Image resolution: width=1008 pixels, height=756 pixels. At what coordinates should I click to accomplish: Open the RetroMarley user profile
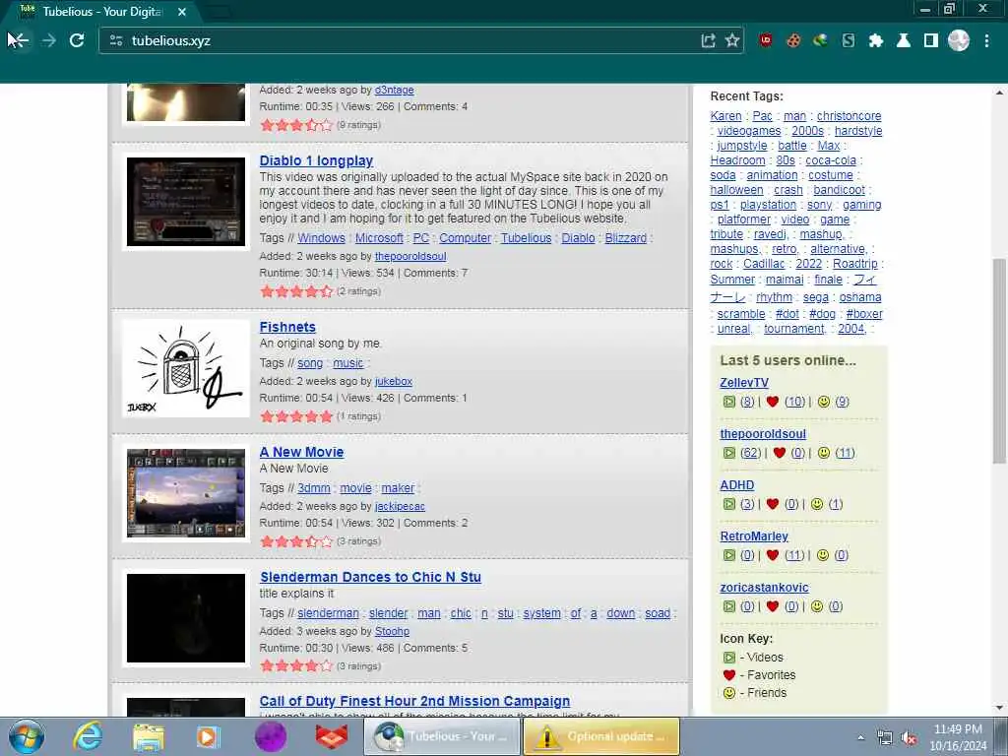click(753, 536)
